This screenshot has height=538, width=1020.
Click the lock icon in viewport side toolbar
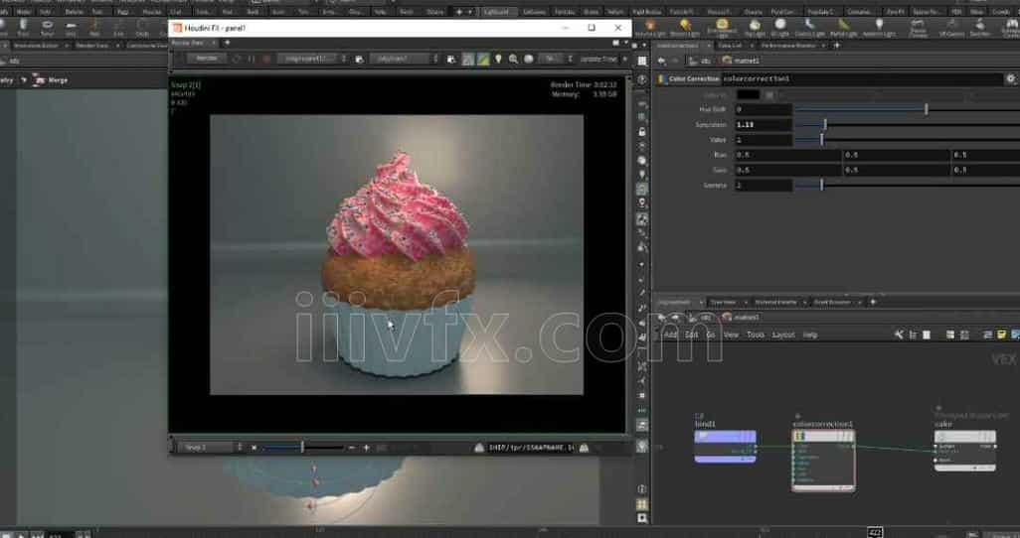coord(642,132)
